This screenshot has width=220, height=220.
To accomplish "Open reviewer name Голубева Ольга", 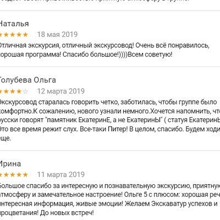I will pos(28,80).
